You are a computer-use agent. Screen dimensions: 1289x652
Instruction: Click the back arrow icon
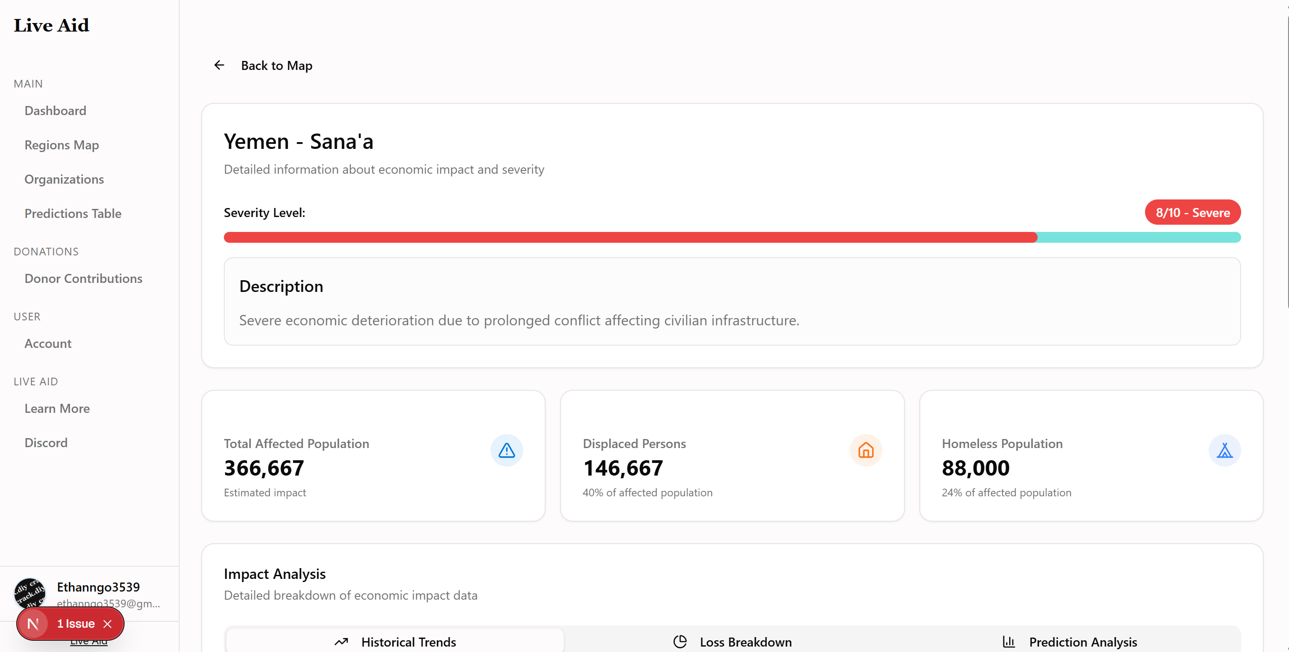[x=219, y=65]
